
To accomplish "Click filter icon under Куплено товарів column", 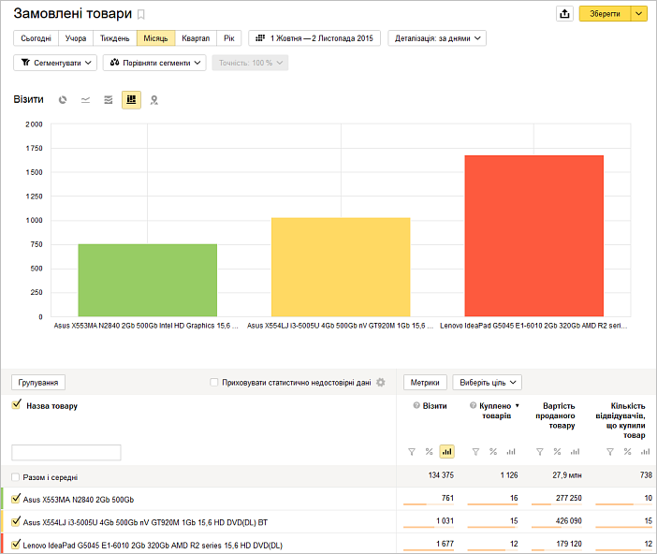I will point(475,452).
